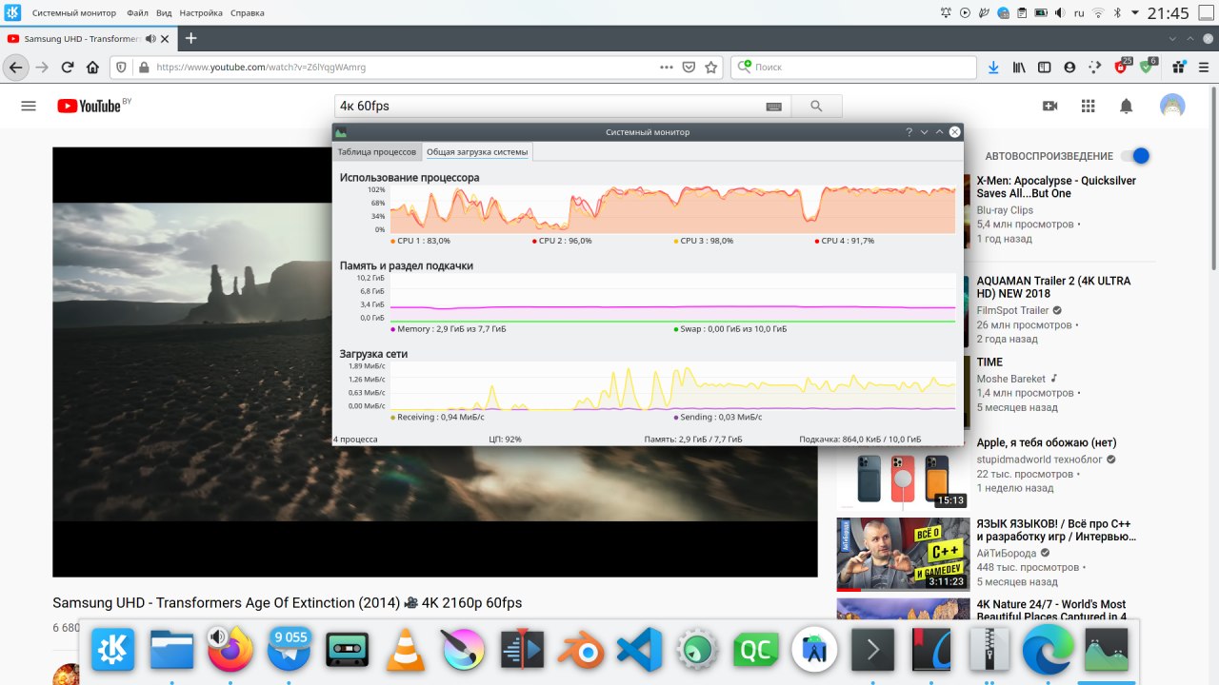Launch VLC media player from dock
The height and width of the screenshot is (685, 1219).
406,651
